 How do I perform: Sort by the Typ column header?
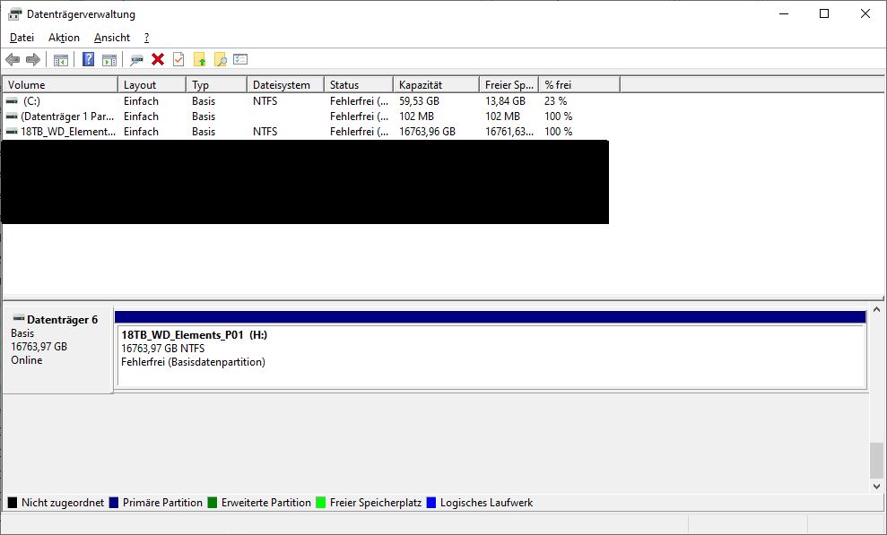(217, 85)
